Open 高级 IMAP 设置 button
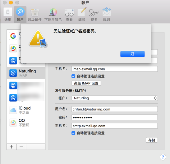Screen dimensions: 170x164 (86, 83)
